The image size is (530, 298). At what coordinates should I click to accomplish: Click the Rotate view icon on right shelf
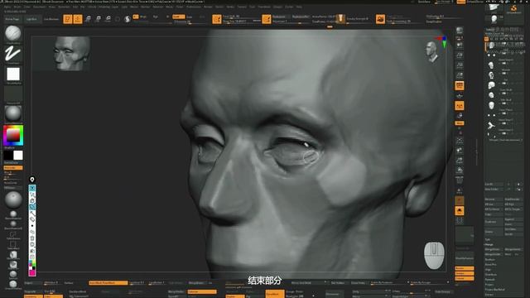[460, 171]
